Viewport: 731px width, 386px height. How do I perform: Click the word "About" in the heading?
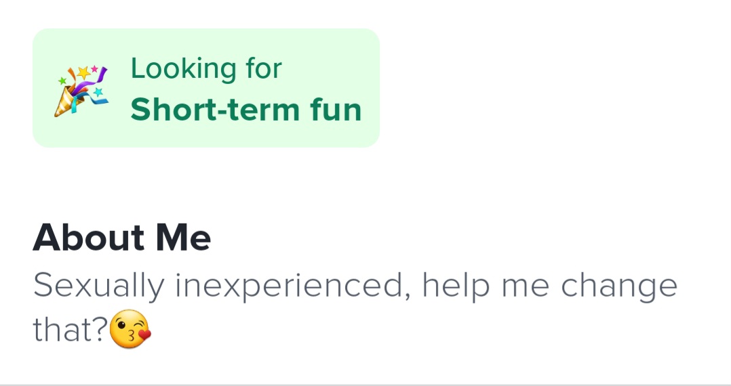click(89, 238)
